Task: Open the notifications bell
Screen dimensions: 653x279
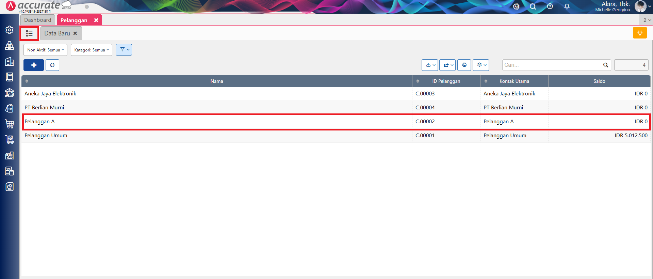Action: click(567, 6)
